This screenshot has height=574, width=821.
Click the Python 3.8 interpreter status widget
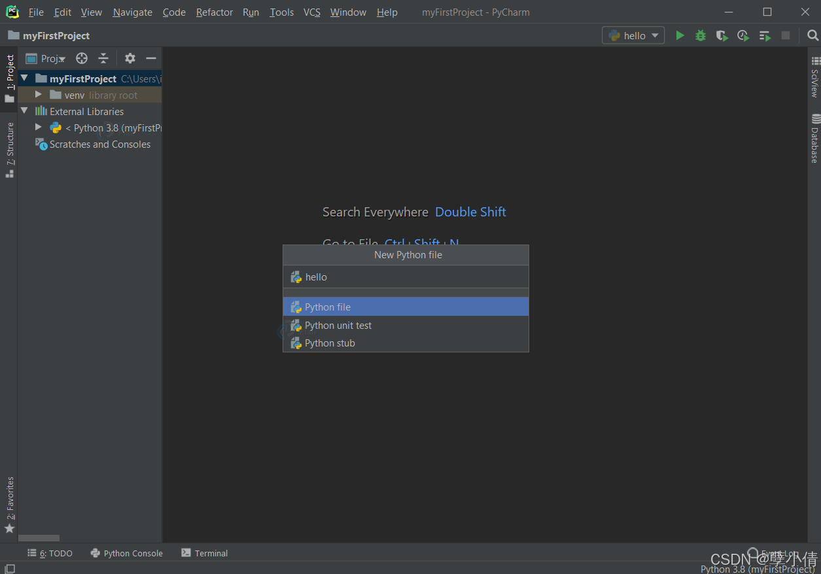tap(758, 569)
